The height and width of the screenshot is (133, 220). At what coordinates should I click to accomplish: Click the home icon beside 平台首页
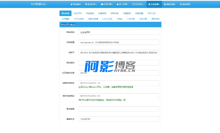(71, 4)
